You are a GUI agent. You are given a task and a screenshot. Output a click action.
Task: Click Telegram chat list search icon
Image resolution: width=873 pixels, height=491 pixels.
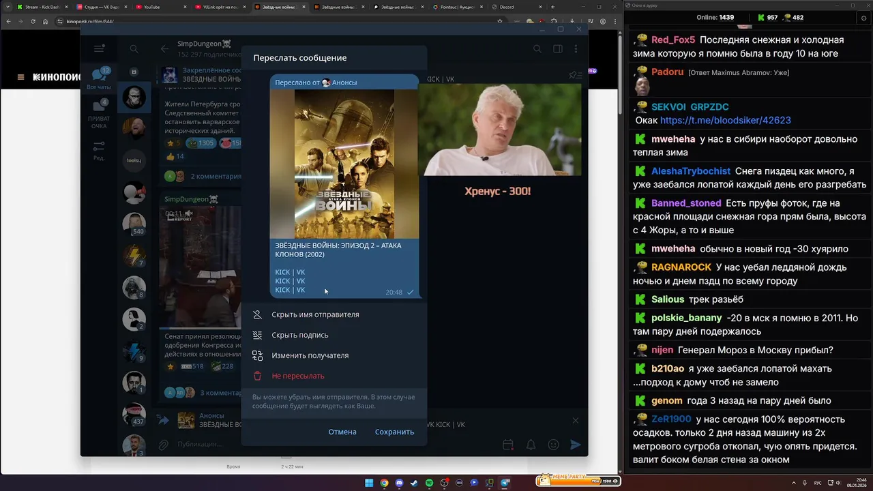point(134,48)
